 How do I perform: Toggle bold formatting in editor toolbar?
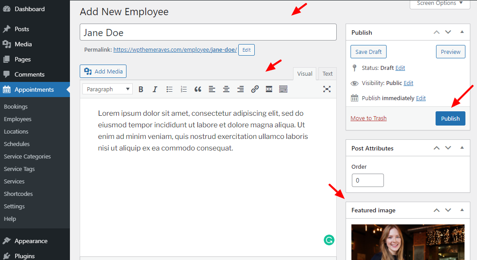pyautogui.click(x=141, y=89)
